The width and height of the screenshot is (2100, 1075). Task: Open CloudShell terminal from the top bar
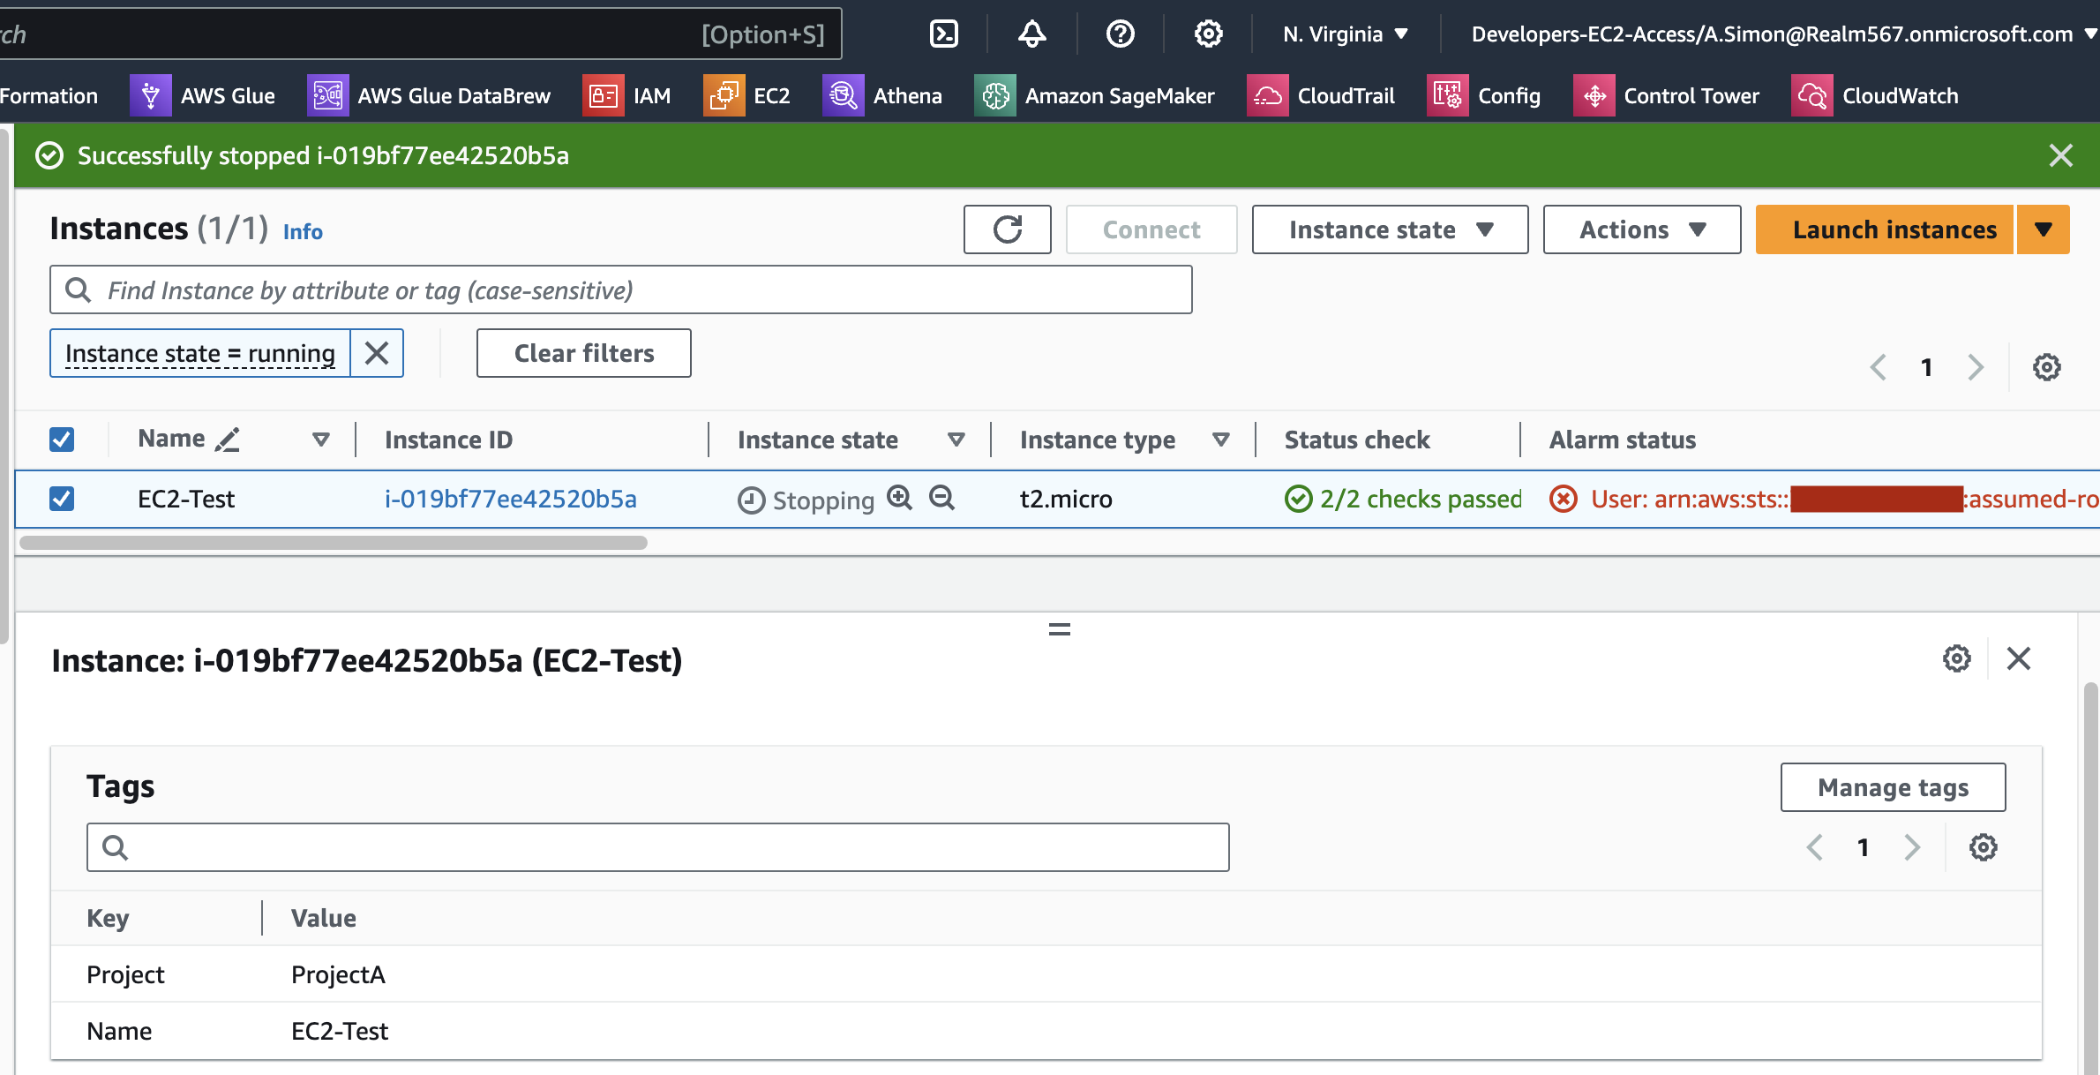click(943, 34)
